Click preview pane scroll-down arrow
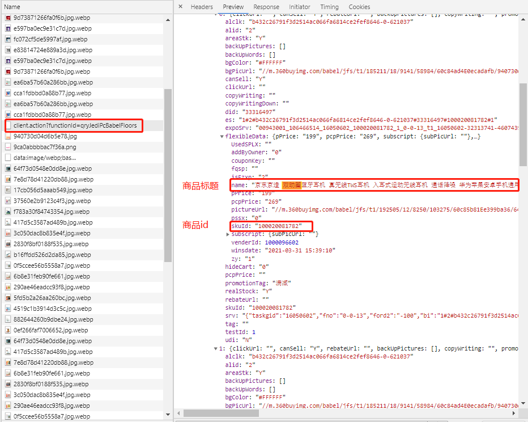 pos(523,403)
